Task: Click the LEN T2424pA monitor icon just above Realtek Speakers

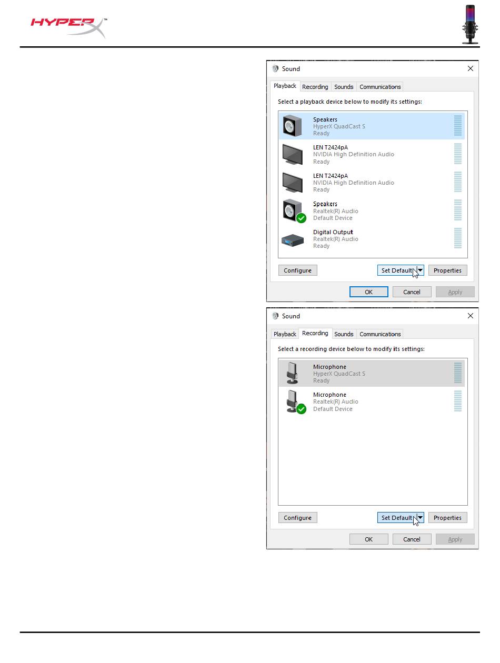Action: pos(293,183)
